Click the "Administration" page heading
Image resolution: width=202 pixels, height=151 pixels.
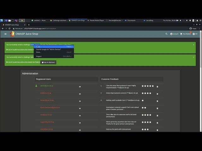click(30, 74)
